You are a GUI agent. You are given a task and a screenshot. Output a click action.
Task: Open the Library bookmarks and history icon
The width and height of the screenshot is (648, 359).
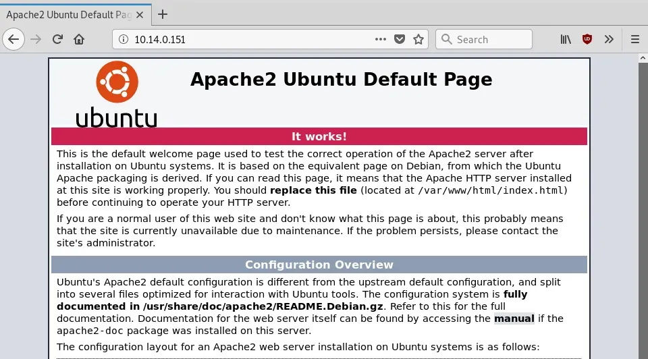566,39
